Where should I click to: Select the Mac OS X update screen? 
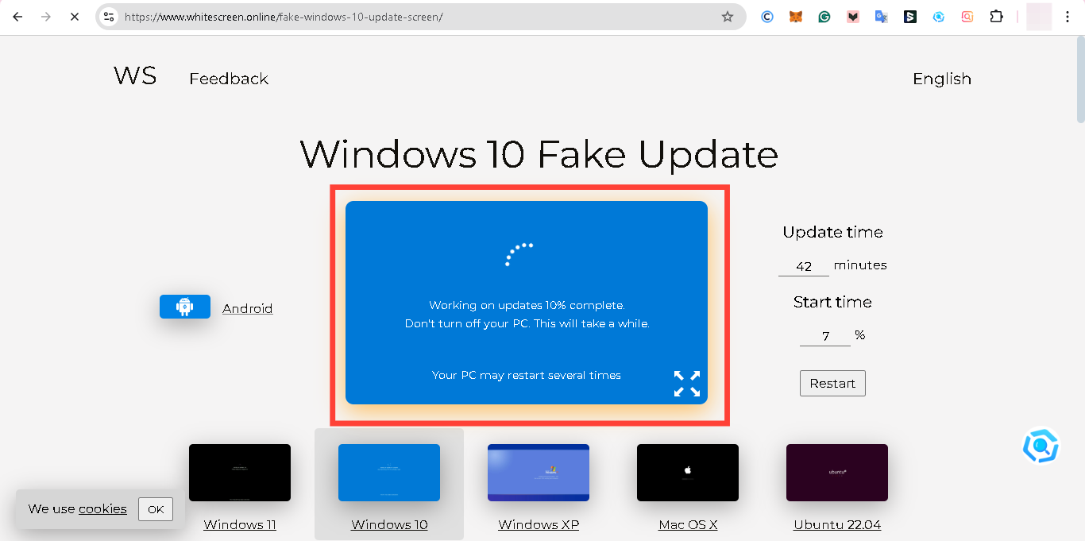[x=687, y=472]
